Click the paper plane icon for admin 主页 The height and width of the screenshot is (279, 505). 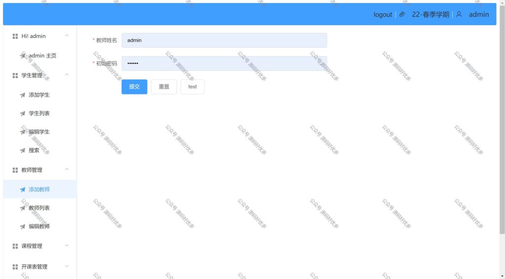(23, 56)
